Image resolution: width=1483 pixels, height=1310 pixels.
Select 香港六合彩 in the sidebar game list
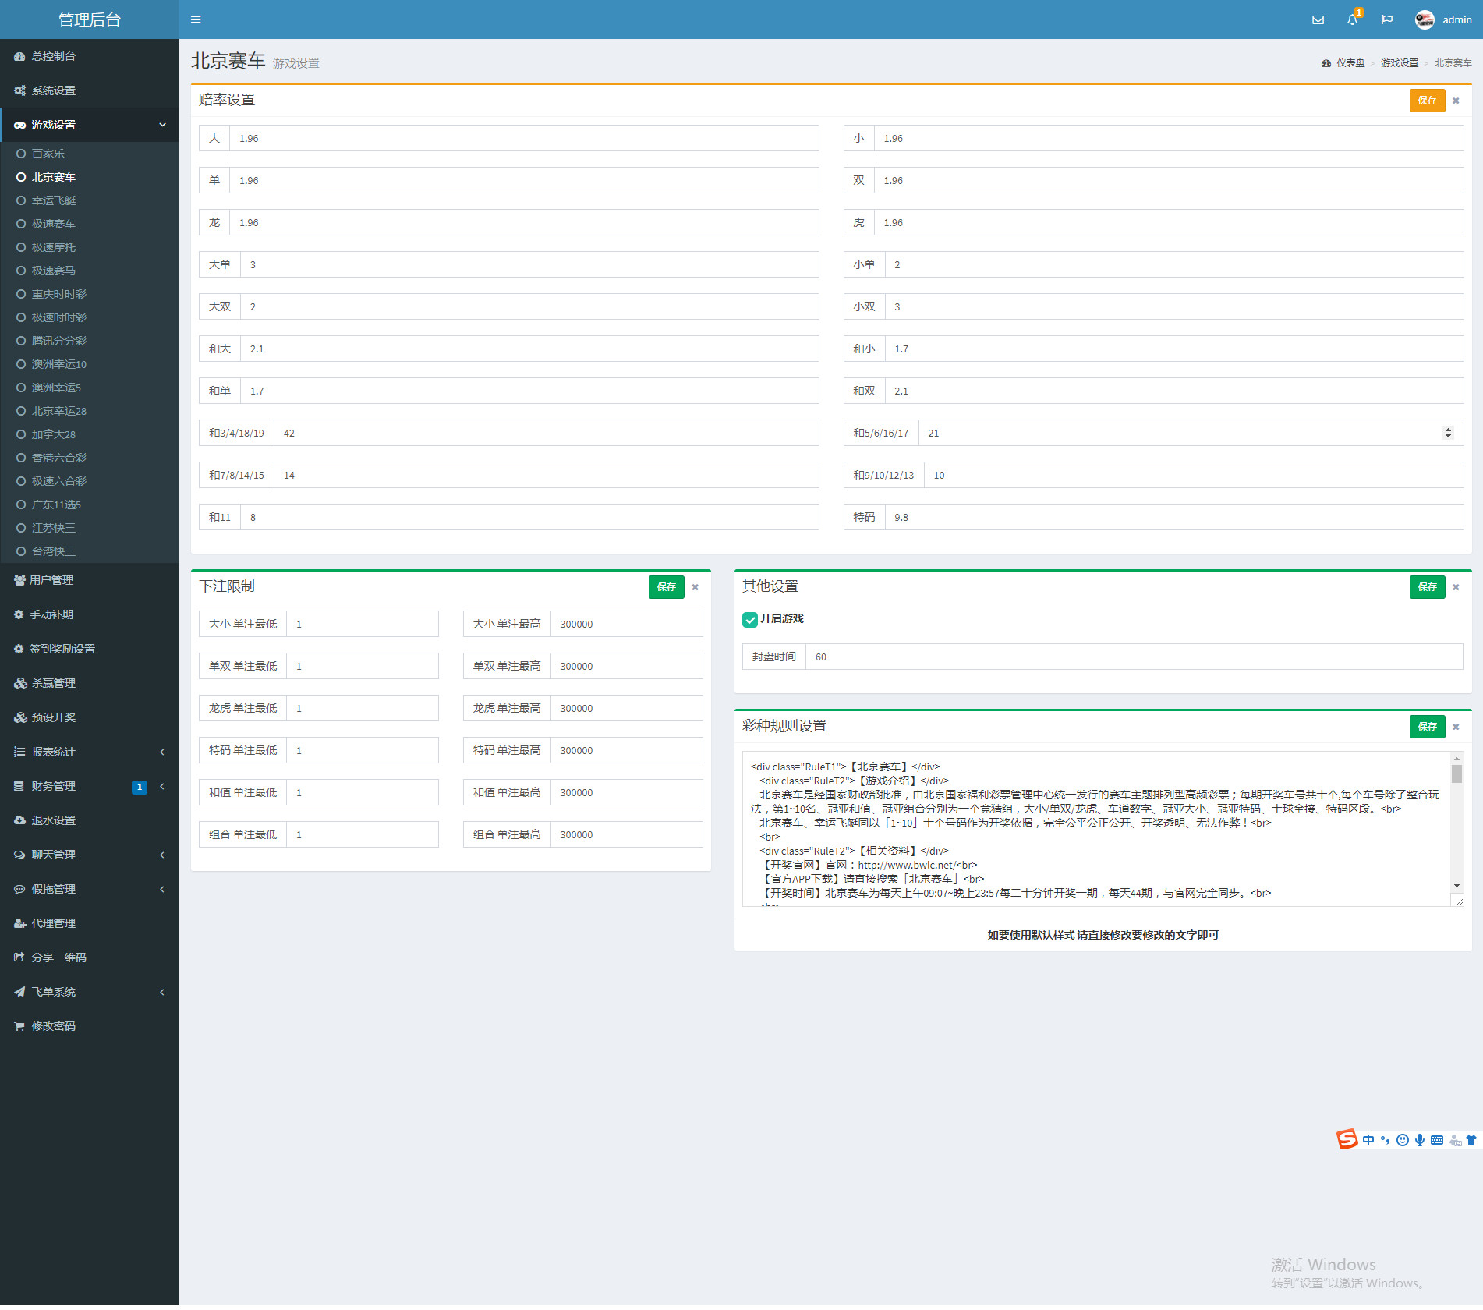59,458
